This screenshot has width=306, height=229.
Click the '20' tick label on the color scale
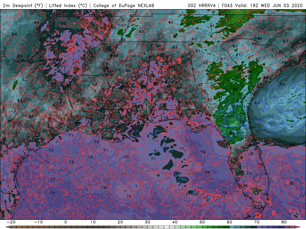(120, 222)
